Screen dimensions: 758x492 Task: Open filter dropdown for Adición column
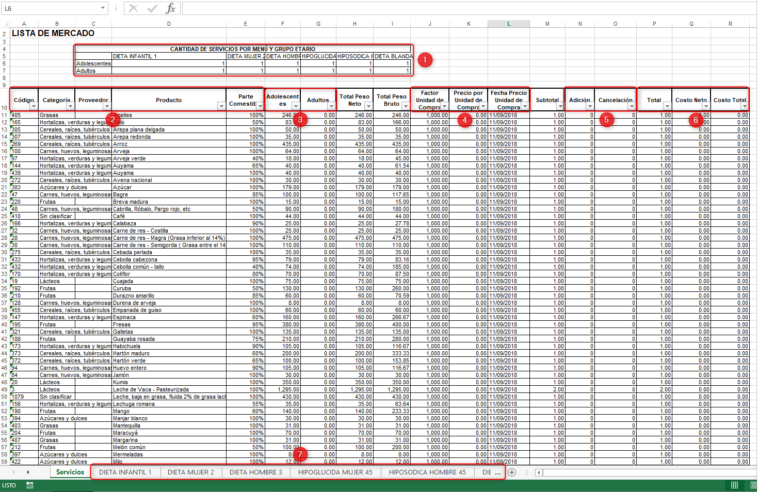[x=590, y=107]
